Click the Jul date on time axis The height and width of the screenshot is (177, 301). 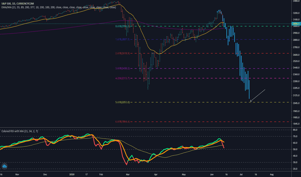pyautogui.click(x=241, y=174)
